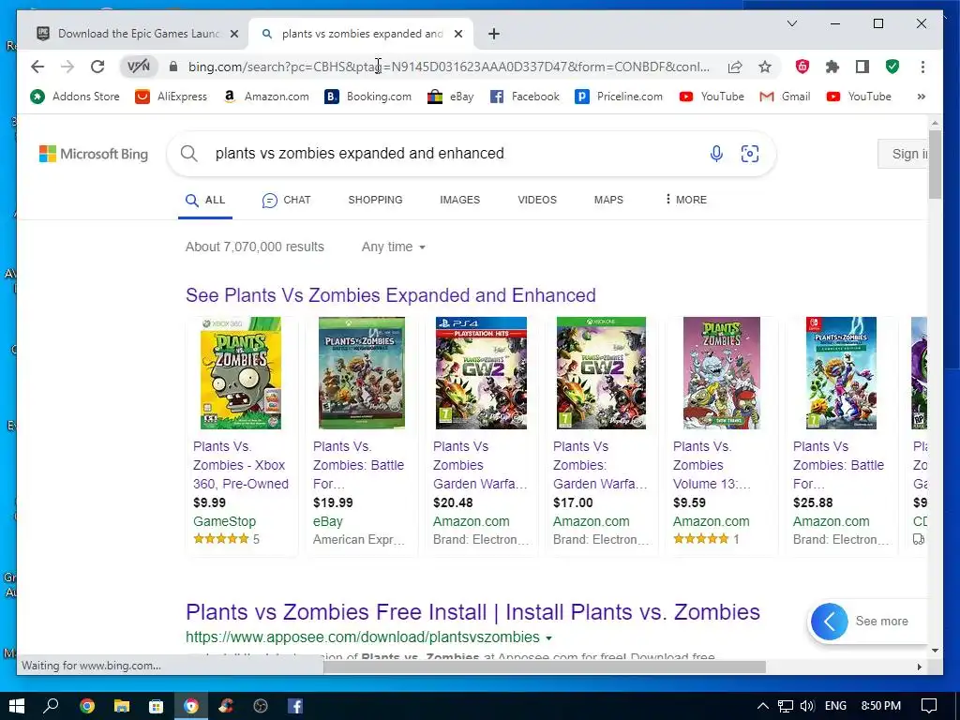Open the $17.00 Garden Warfare product title
The height and width of the screenshot is (720, 960).
coord(599,465)
